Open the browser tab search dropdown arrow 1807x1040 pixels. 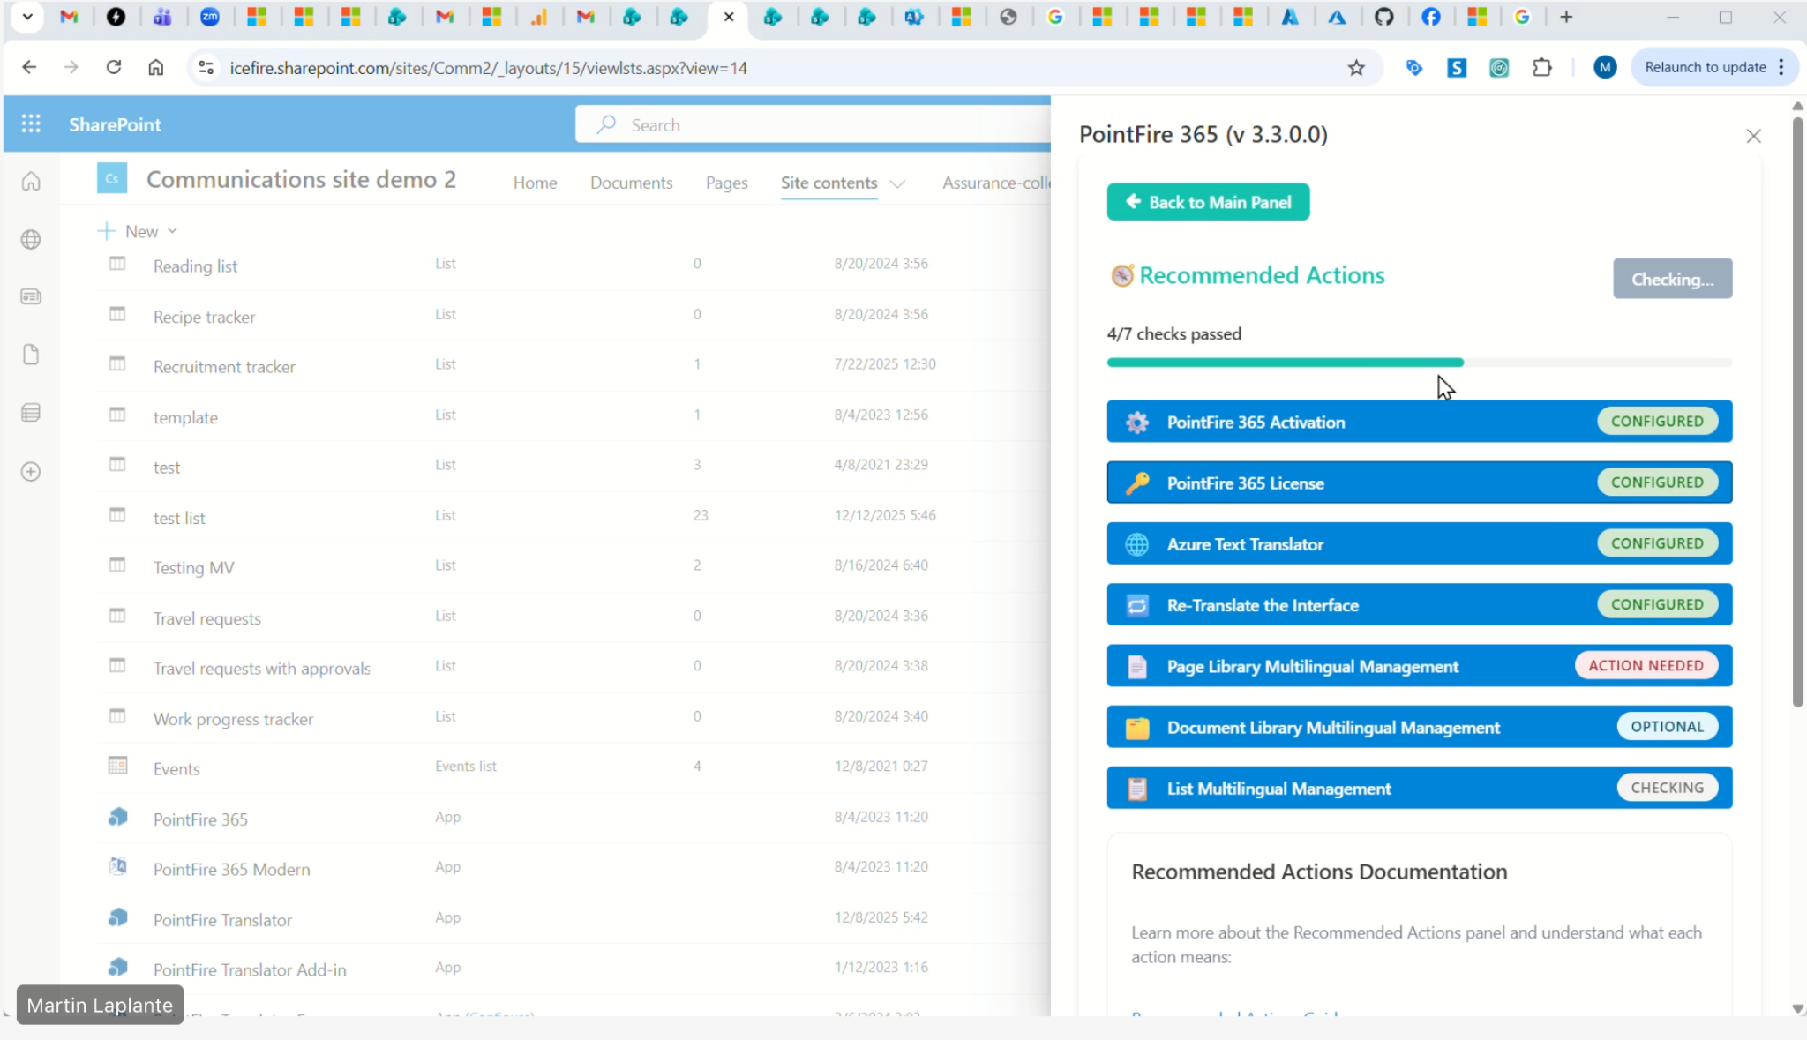27,17
